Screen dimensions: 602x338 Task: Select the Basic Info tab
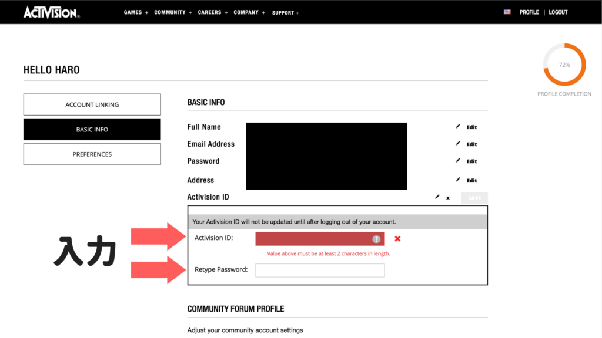coord(92,130)
